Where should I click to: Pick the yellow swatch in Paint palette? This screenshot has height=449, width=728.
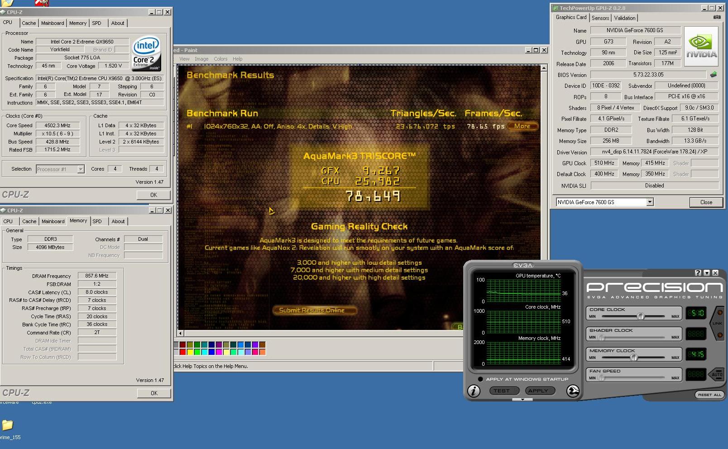point(190,352)
